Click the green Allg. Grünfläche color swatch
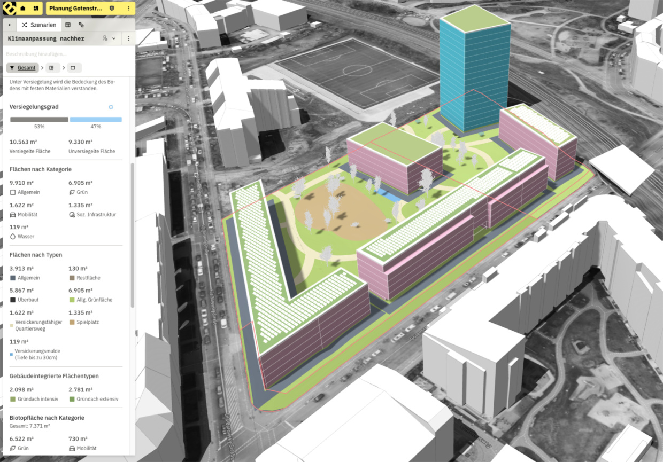Viewport: 663px width, 462px height. point(72,300)
